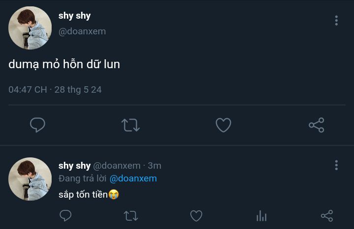Retweet the "sắp tốn tiền" reply
The height and width of the screenshot is (229, 354).
point(131,216)
